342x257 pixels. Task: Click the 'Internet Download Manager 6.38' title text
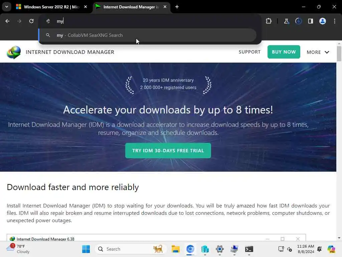(x=45, y=239)
